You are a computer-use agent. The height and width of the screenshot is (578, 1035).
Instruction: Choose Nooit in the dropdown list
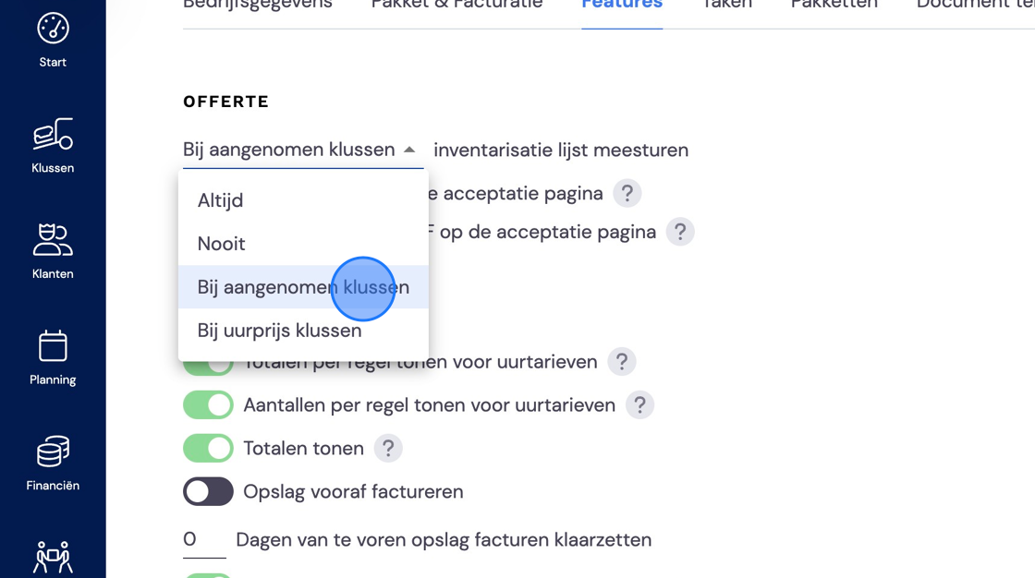tap(303, 244)
